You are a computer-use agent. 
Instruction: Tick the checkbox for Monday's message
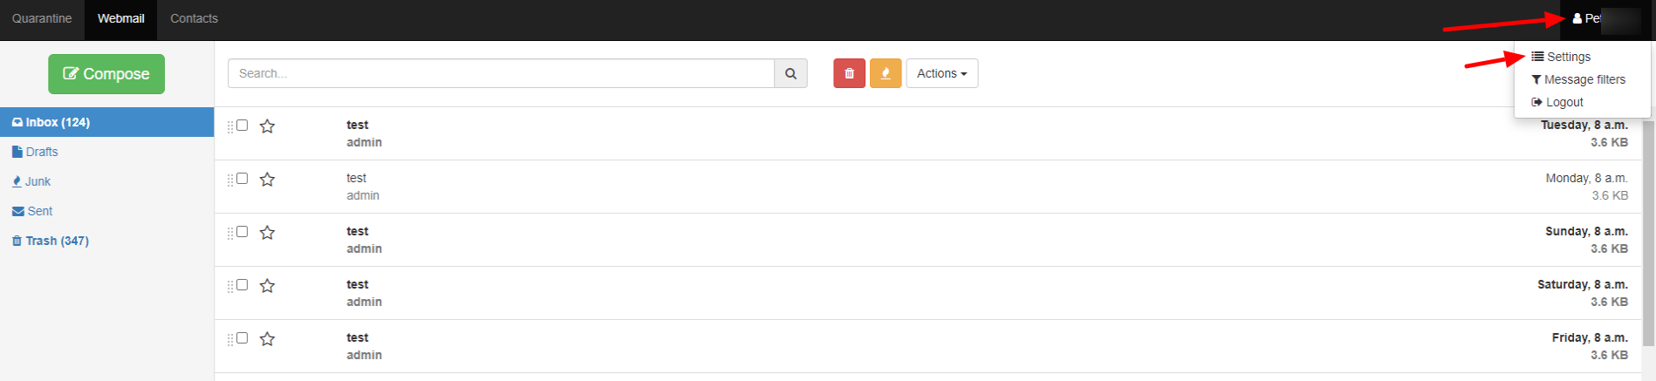243,179
